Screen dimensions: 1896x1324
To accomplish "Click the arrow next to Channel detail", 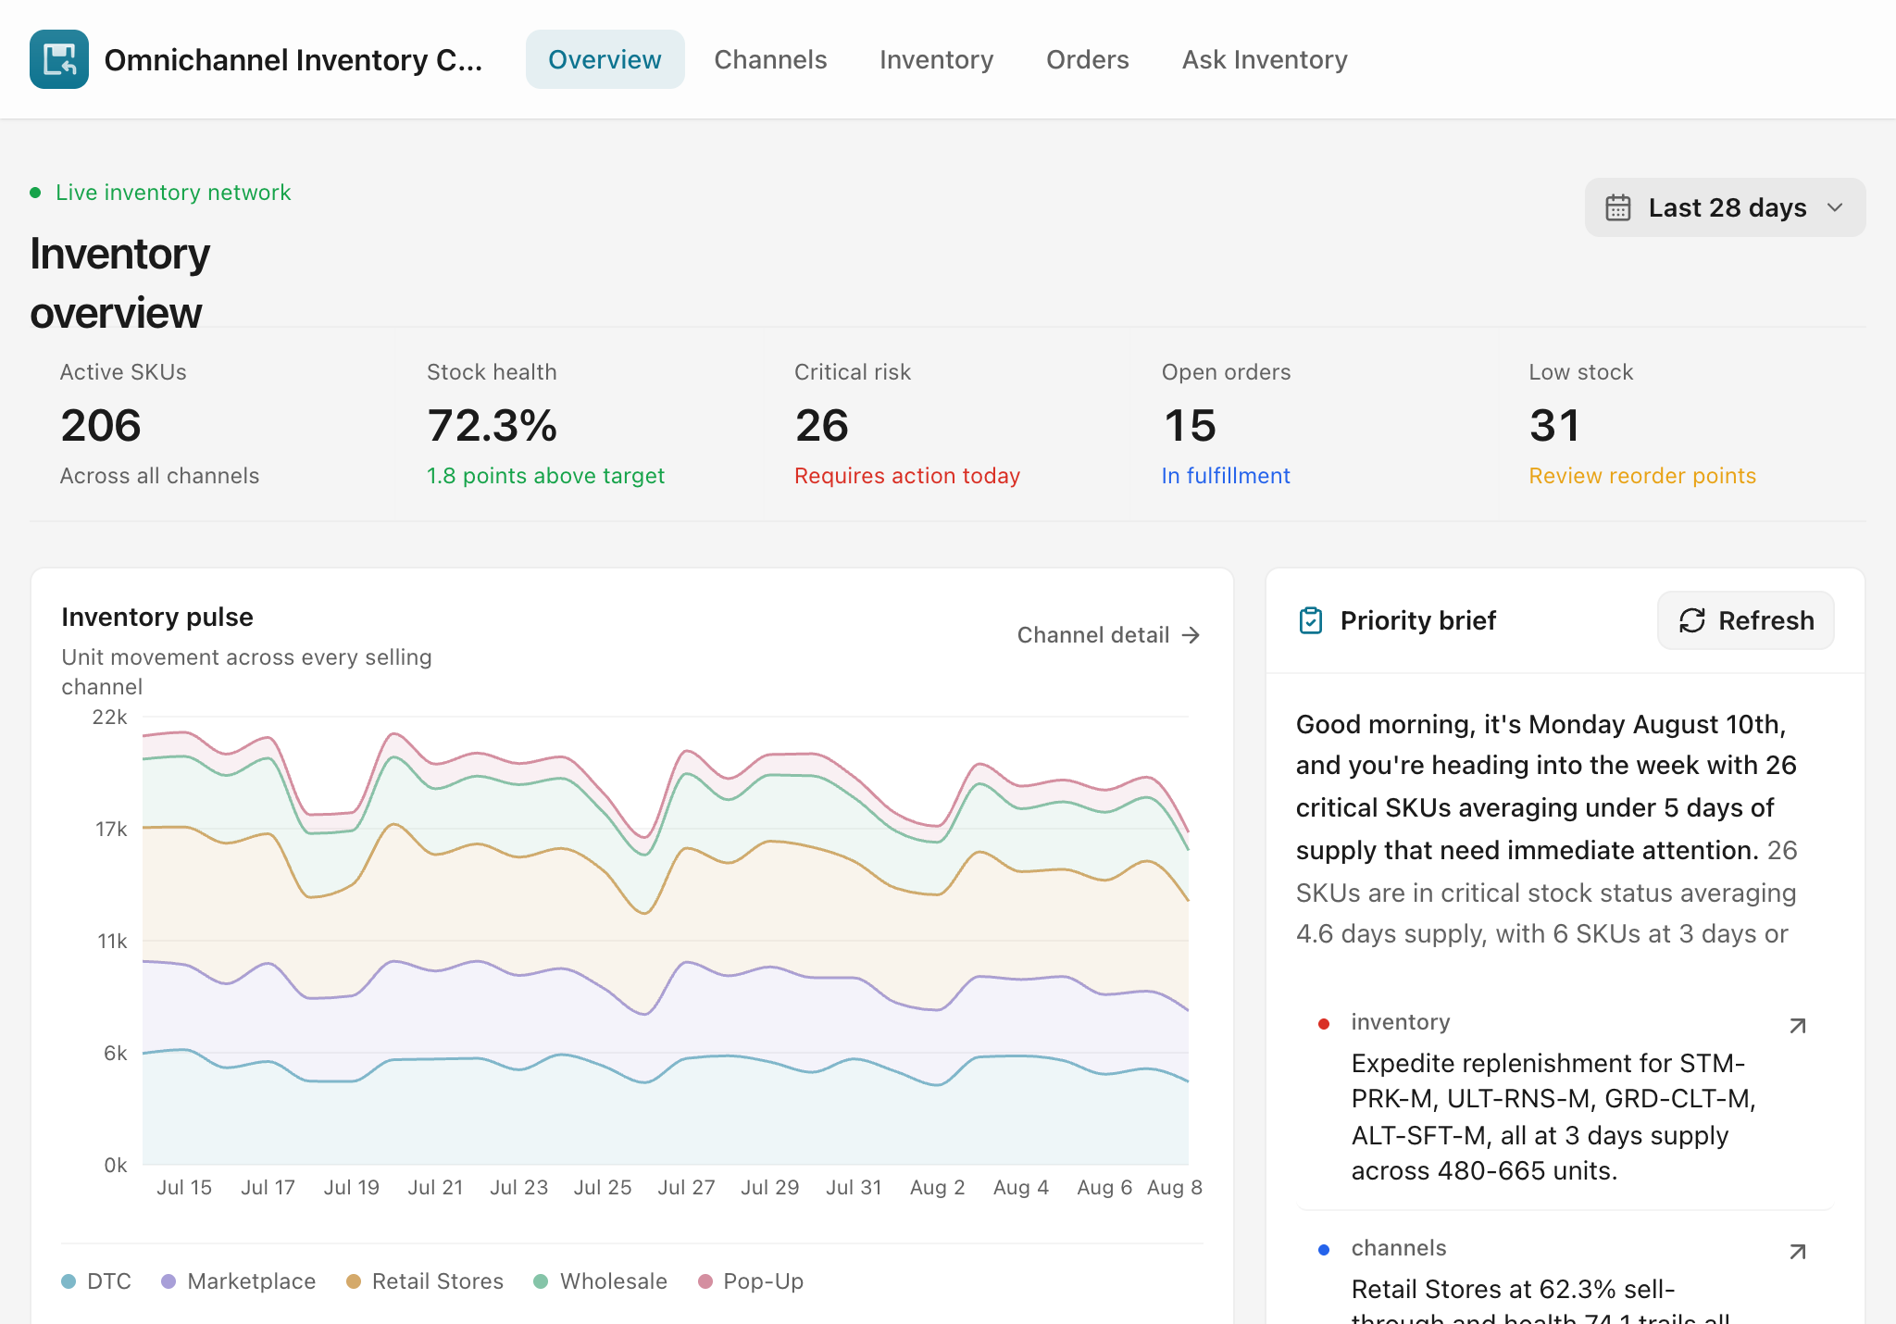I will [1191, 635].
